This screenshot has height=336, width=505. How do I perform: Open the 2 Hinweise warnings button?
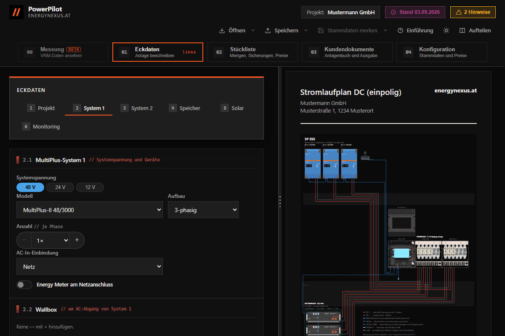pos(473,12)
